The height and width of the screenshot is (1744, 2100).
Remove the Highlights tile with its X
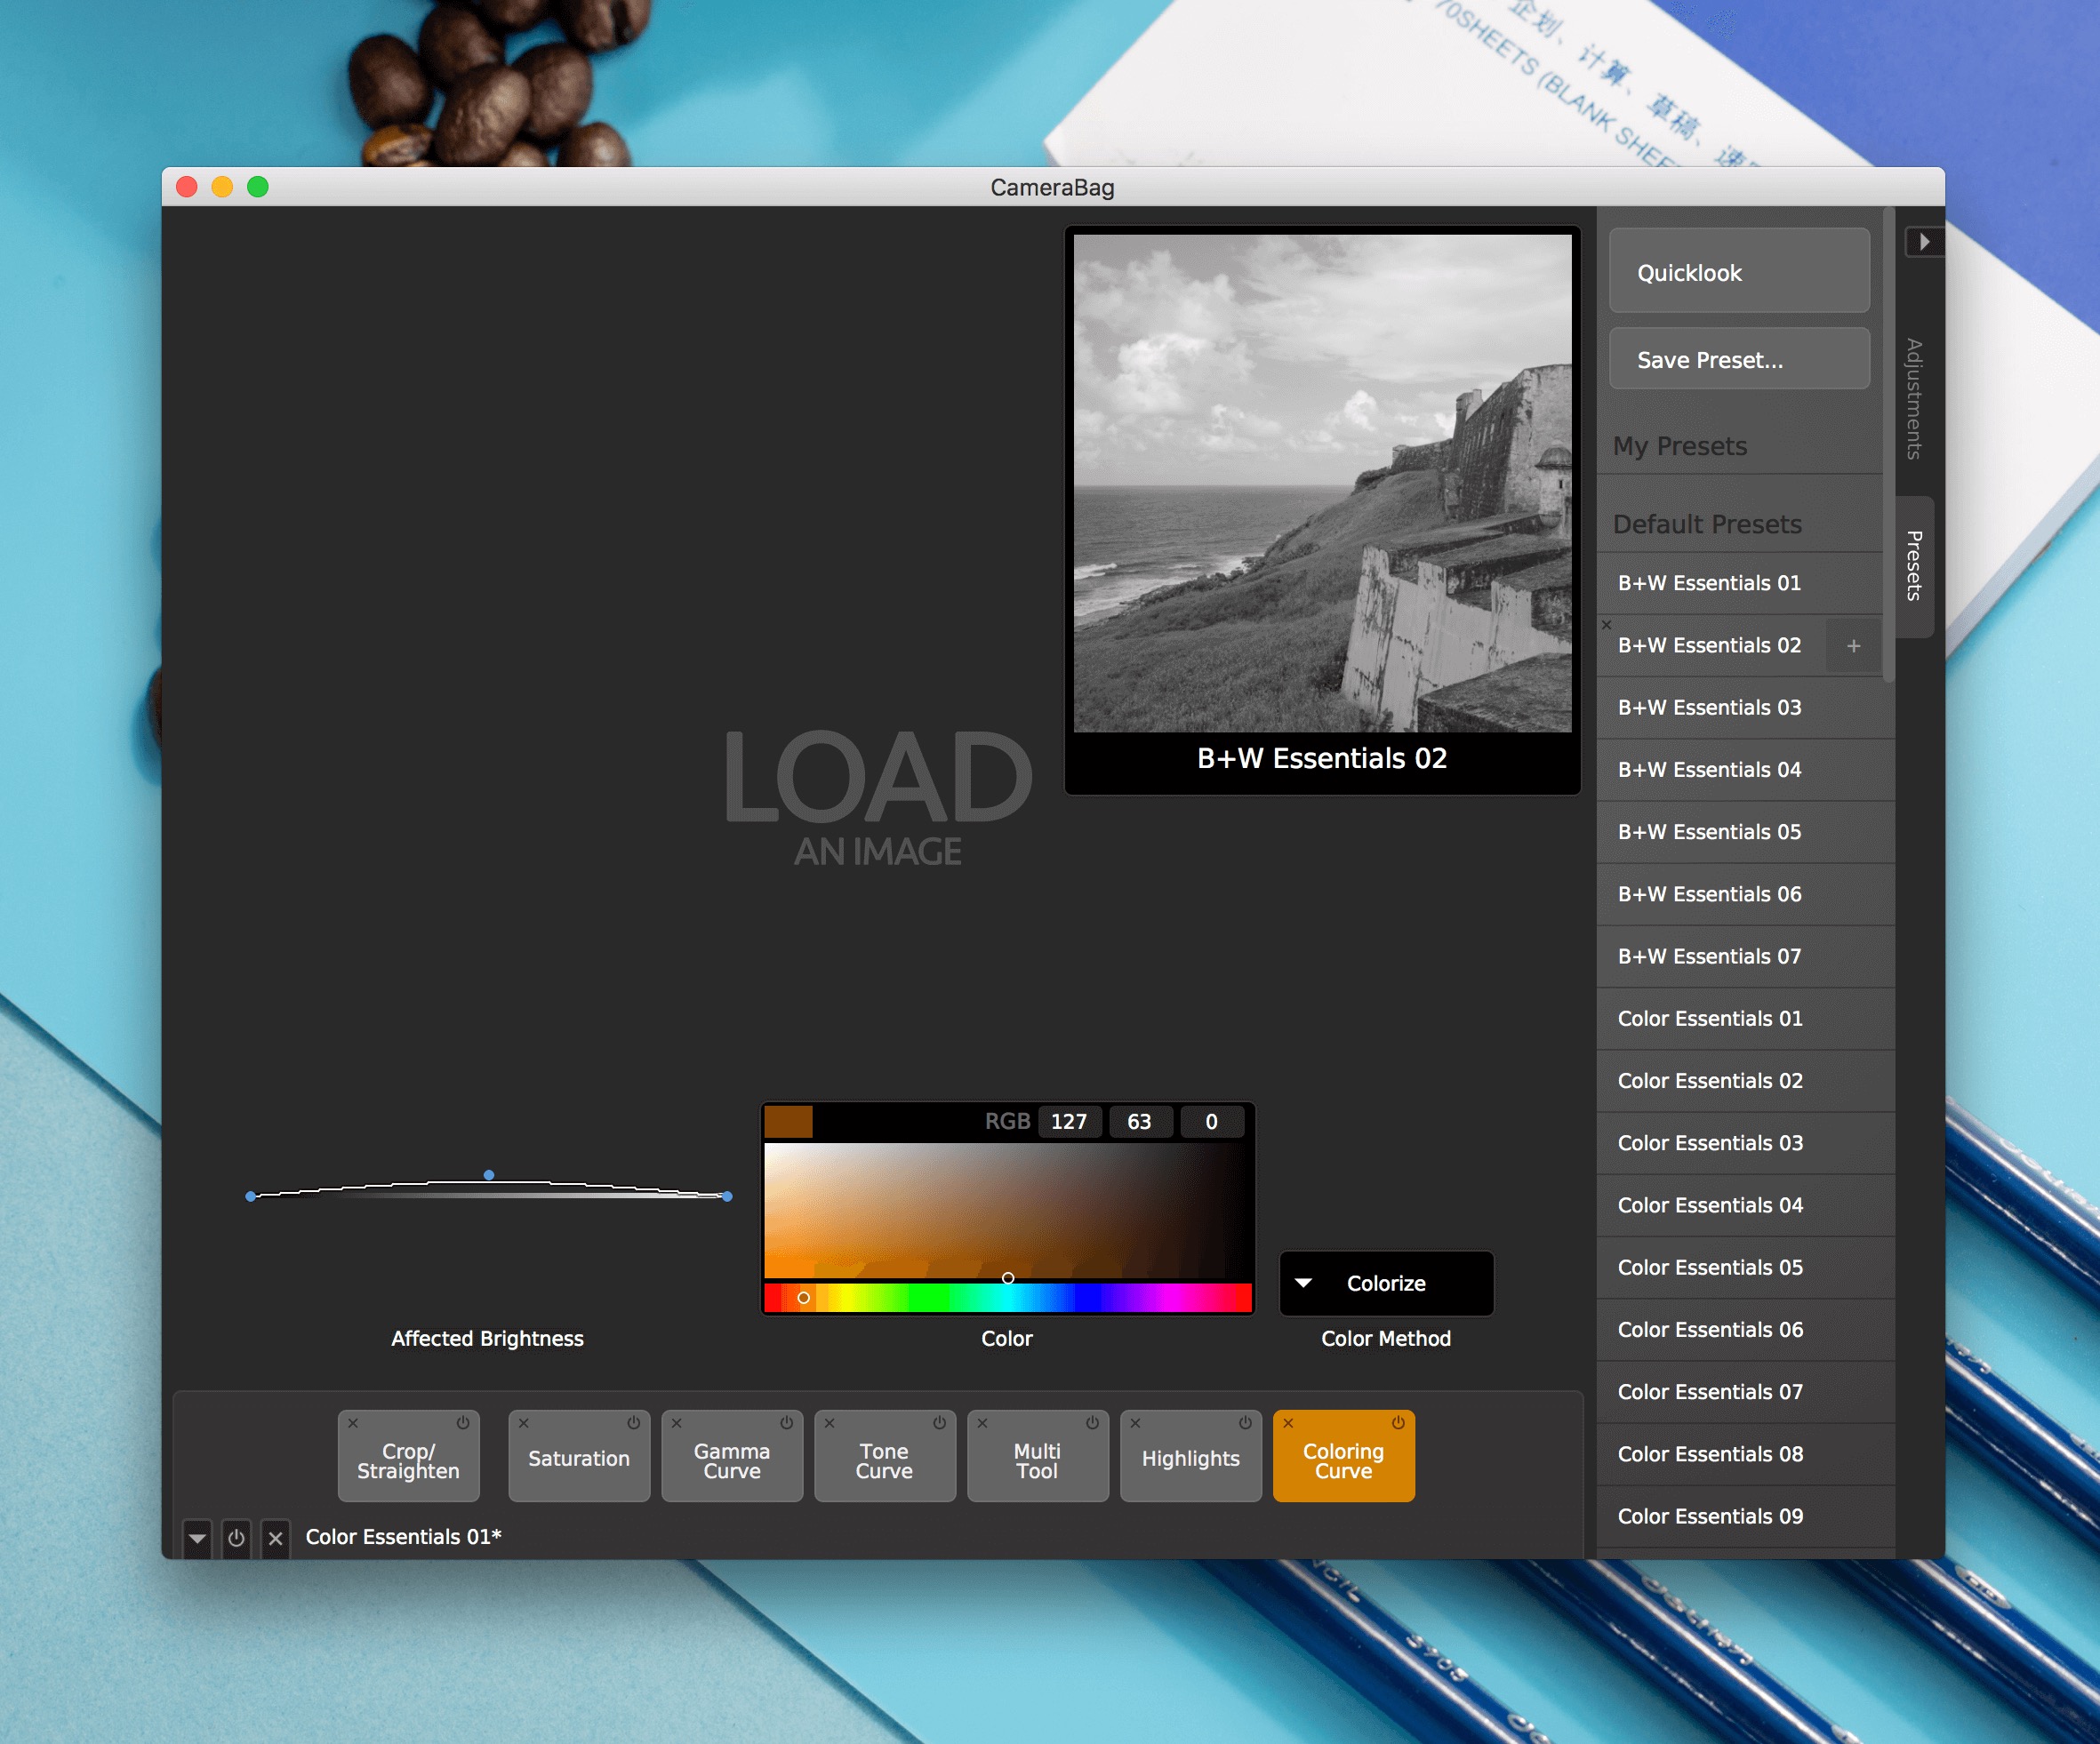tap(1135, 1423)
